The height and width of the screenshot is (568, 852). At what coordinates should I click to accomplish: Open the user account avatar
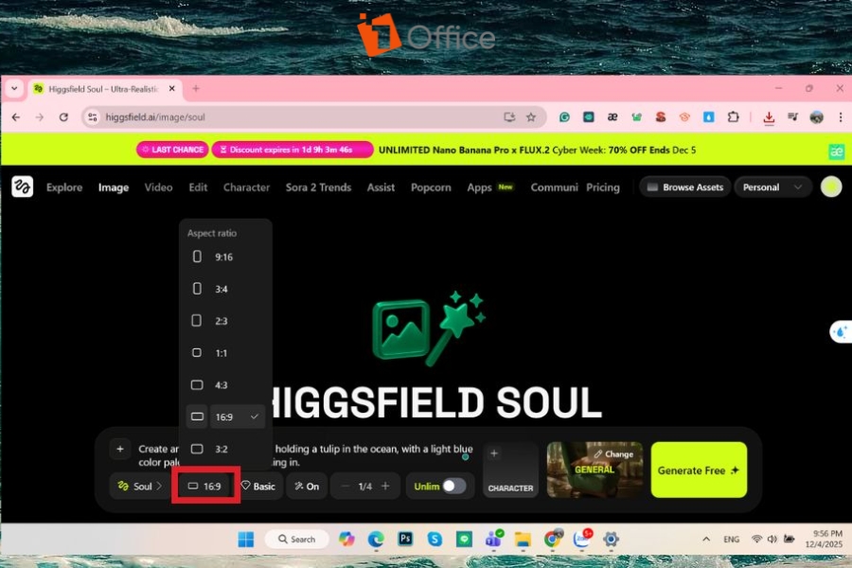(831, 187)
